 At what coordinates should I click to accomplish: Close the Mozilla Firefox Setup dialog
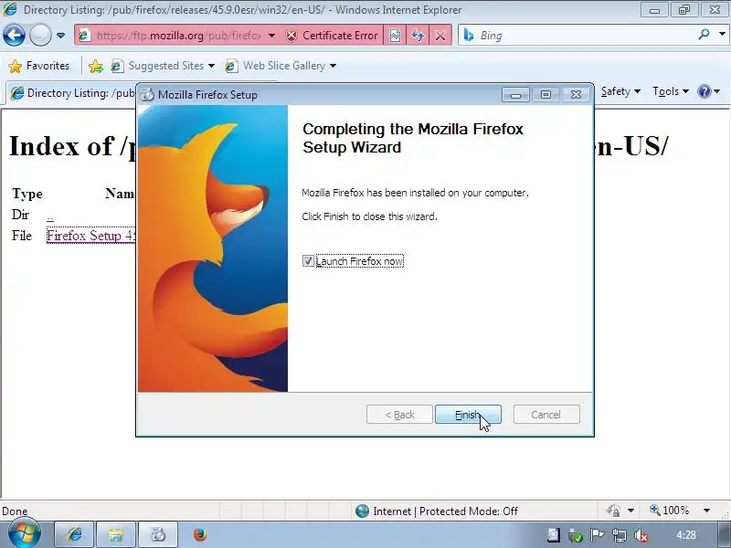(x=576, y=95)
